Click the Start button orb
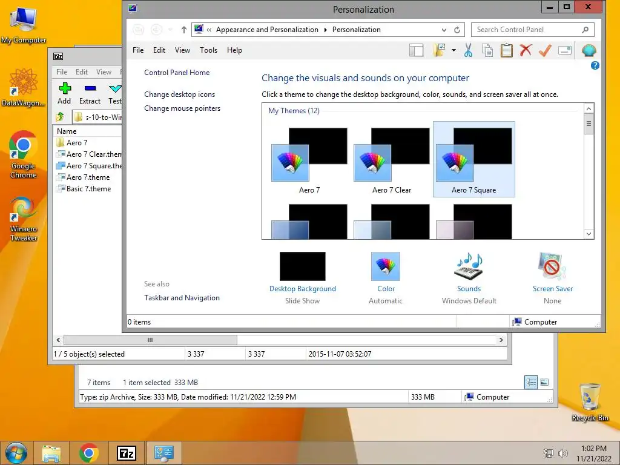 click(x=16, y=453)
